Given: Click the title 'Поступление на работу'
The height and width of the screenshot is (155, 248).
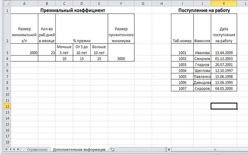Looking at the screenshot, I should [204, 10].
